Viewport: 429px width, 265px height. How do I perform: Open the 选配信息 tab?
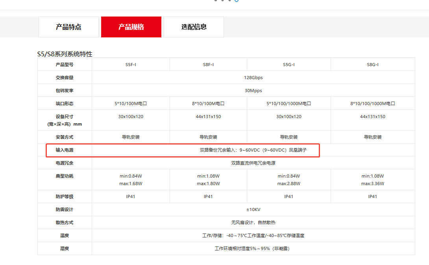tap(194, 27)
